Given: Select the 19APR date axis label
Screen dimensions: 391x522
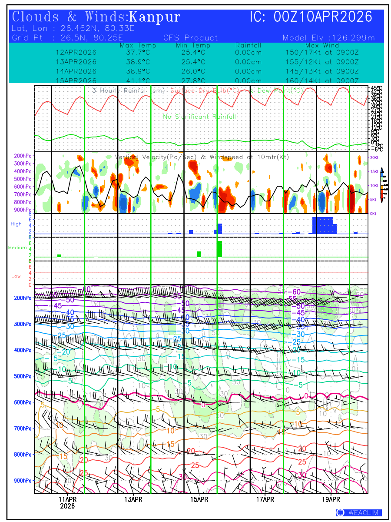Looking at the screenshot, I should pyautogui.click(x=331, y=499).
